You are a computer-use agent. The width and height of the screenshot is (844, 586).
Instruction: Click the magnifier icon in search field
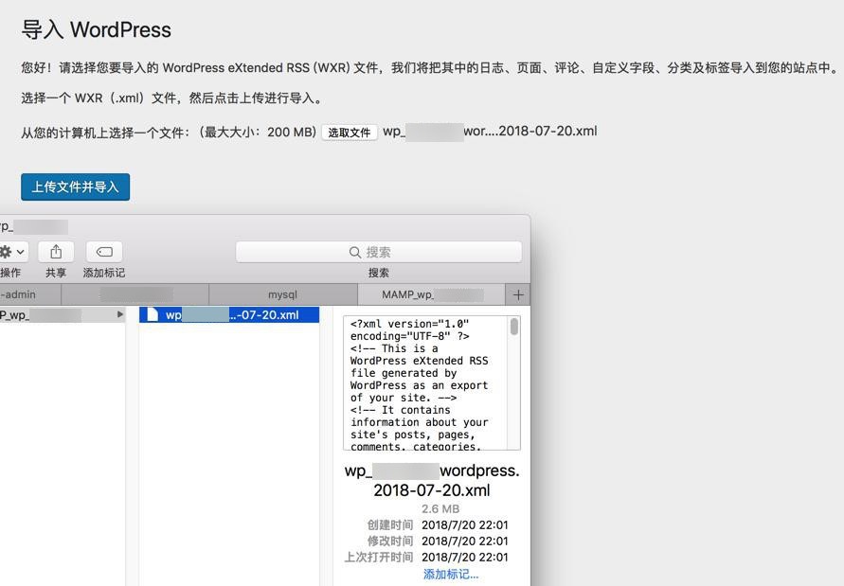pos(354,253)
